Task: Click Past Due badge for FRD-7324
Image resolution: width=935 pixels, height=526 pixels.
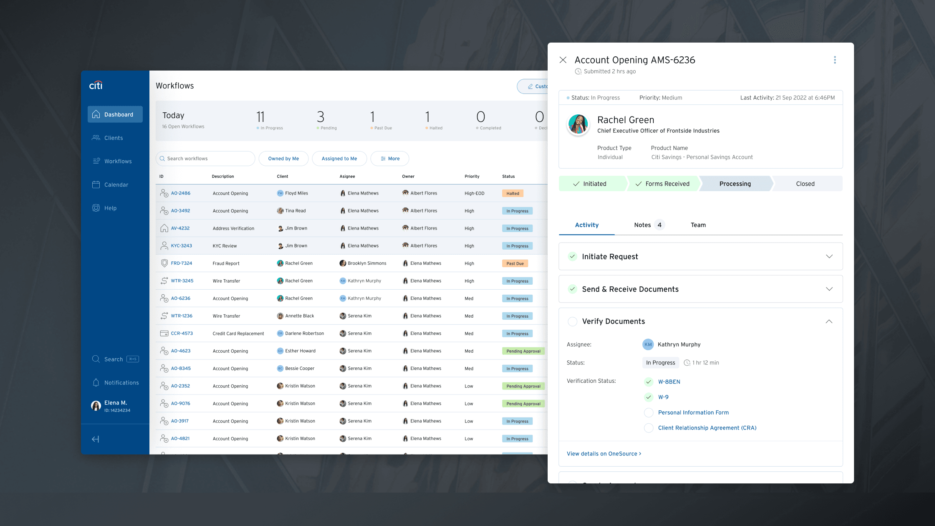Action: coord(515,263)
